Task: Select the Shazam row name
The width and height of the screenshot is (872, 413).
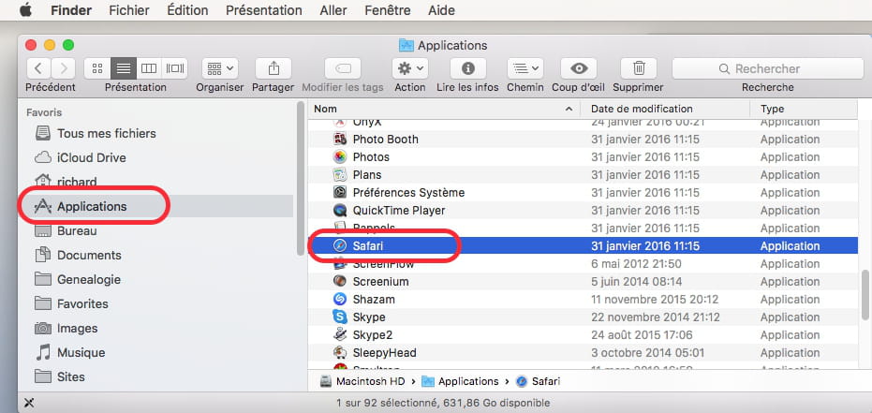Action: pyautogui.click(x=374, y=299)
